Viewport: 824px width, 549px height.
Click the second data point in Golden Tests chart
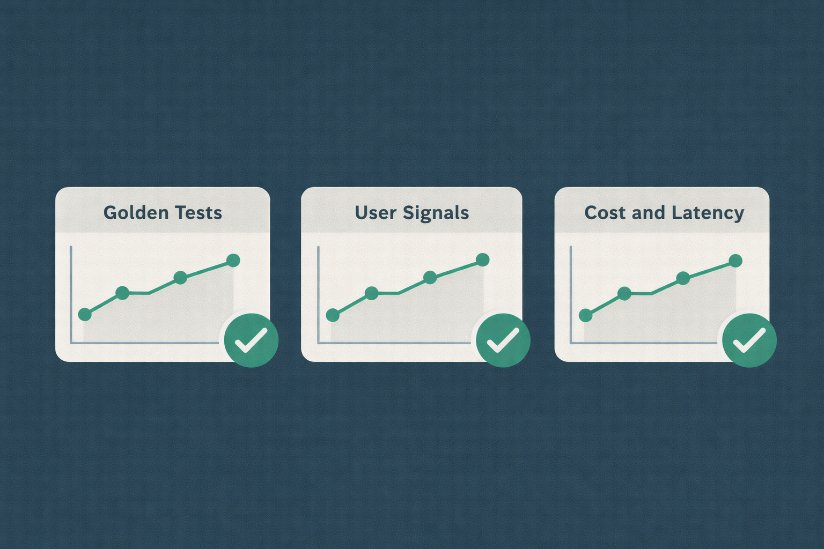click(122, 293)
